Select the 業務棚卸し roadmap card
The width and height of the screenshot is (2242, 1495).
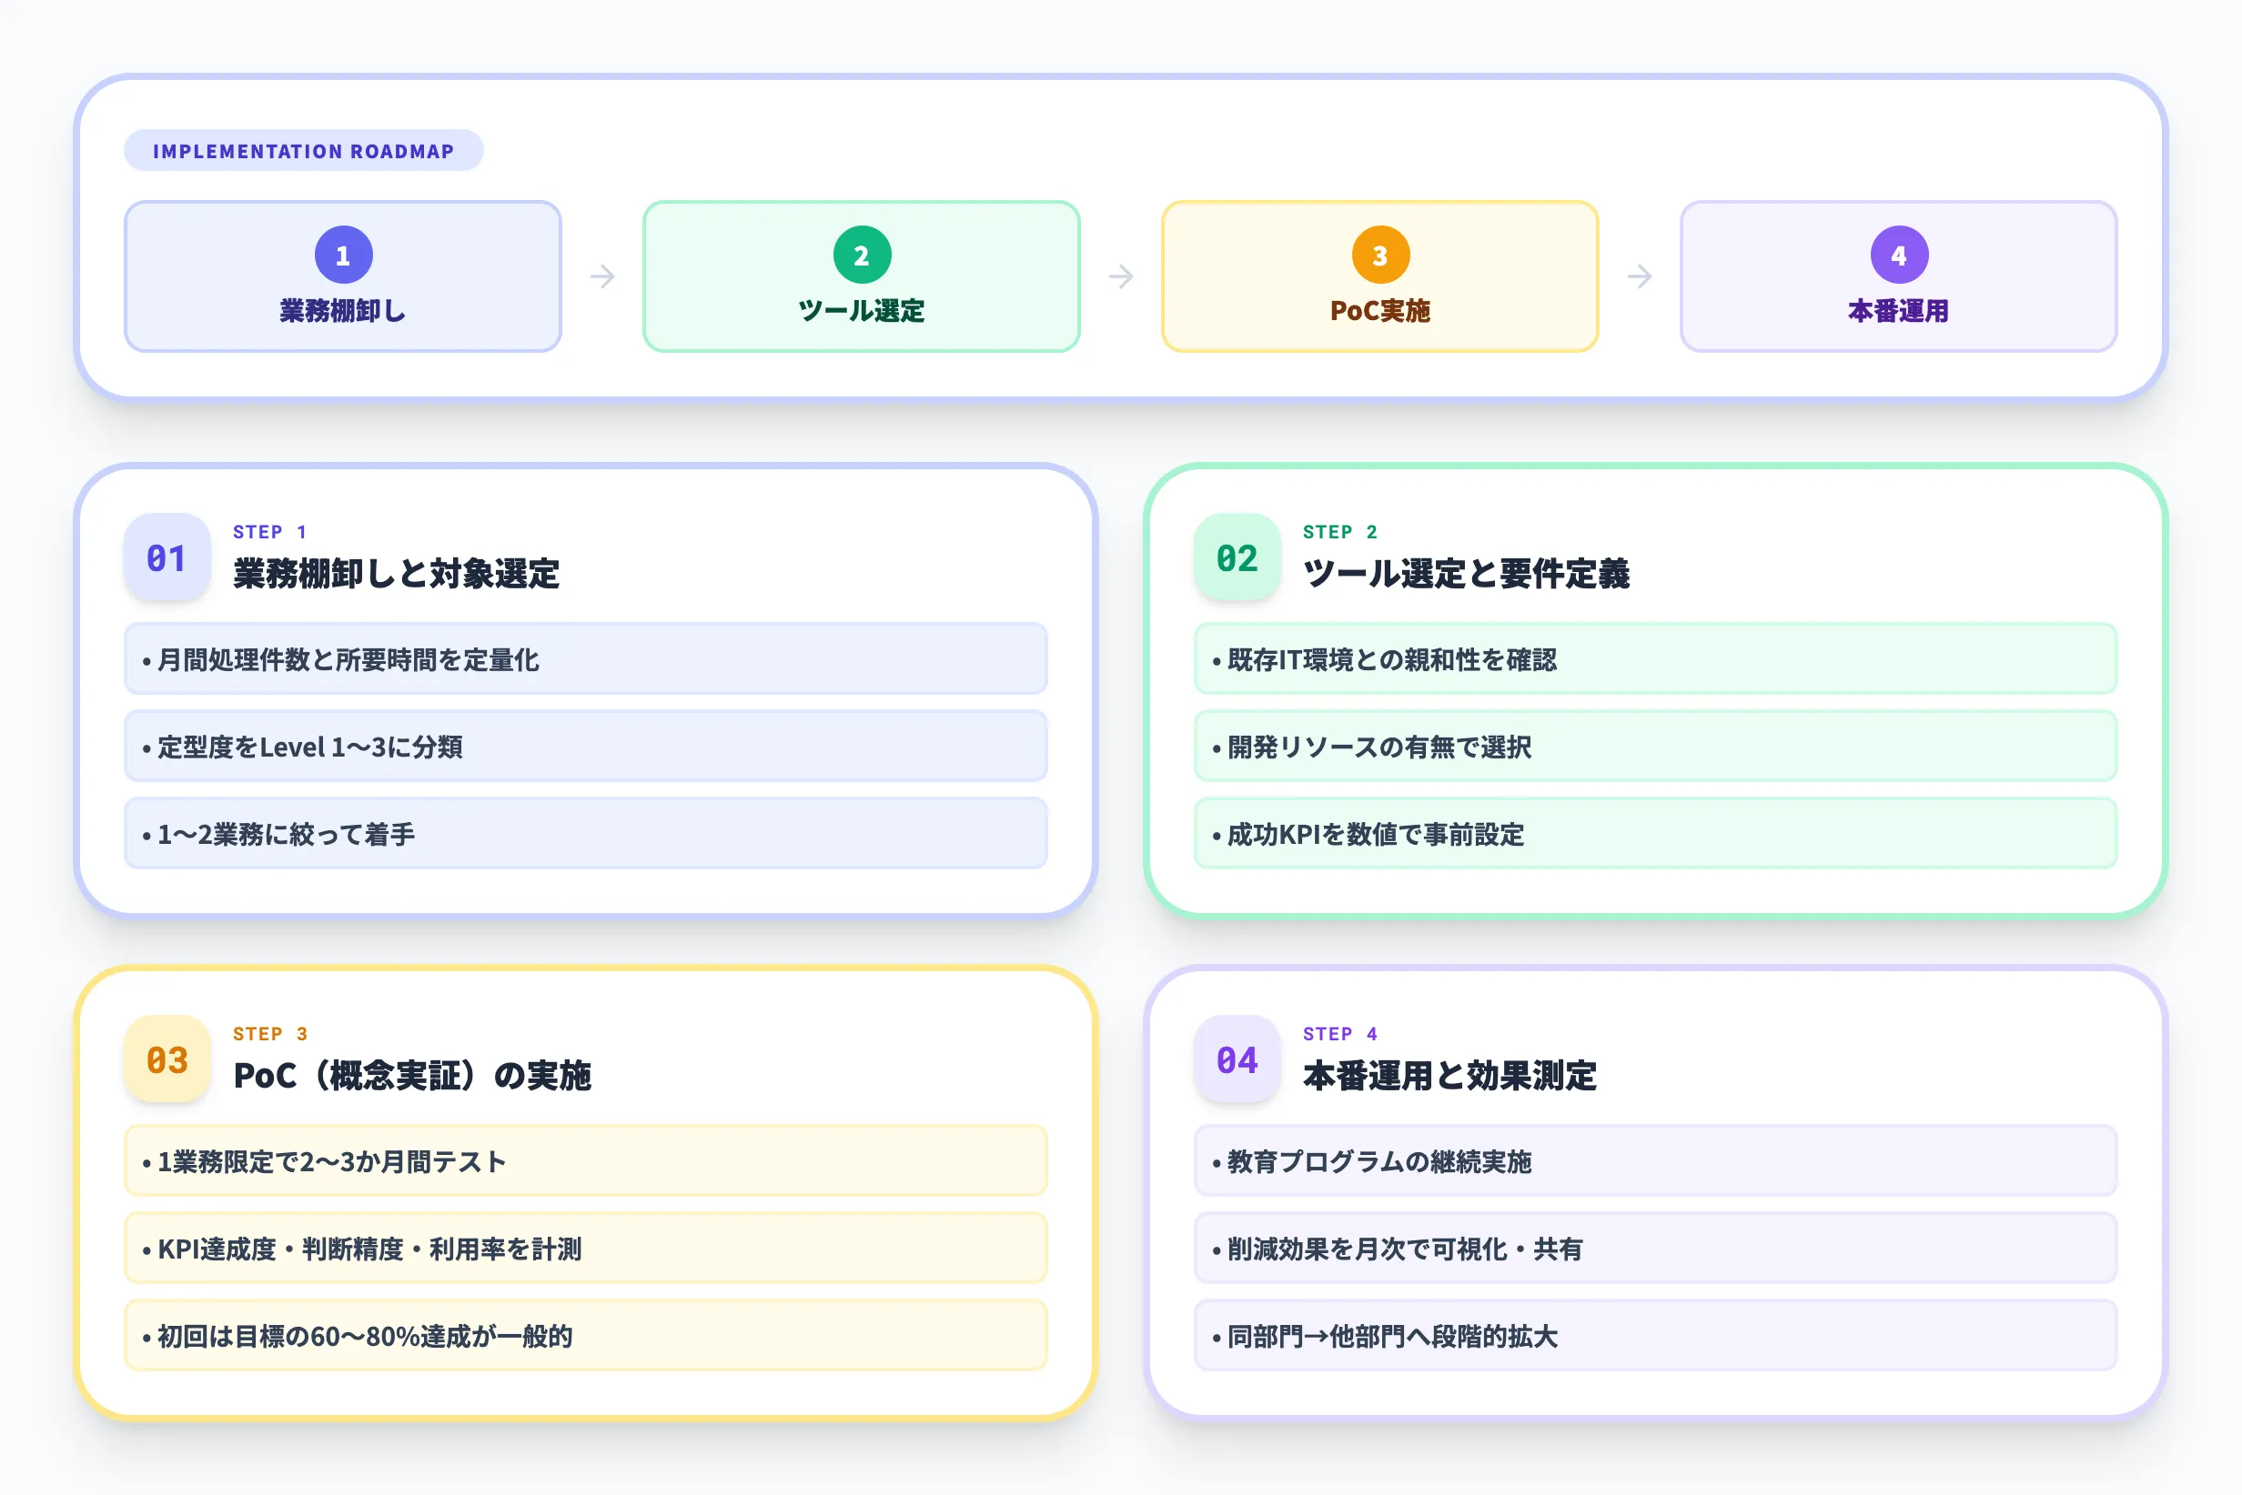click(x=341, y=276)
